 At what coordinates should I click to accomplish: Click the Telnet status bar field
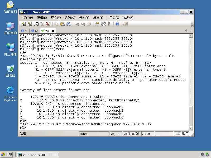[x=94, y=134]
